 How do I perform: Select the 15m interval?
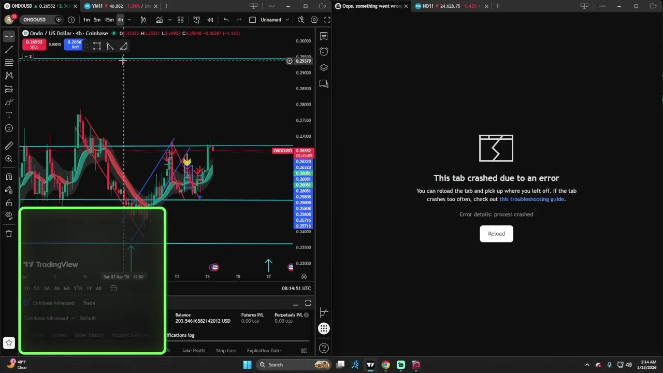[x=109, y=20]
